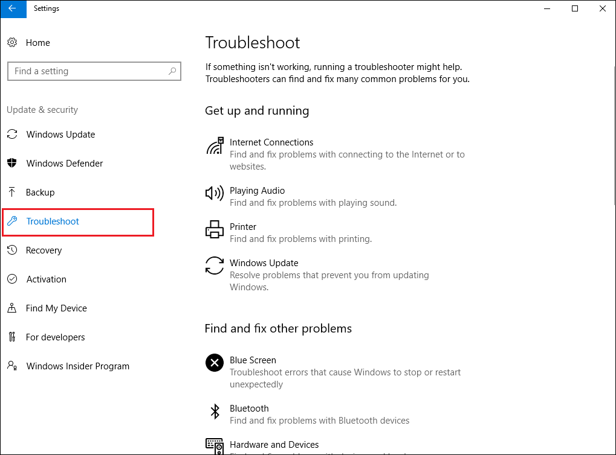Select the Recovery clock icon

(x=12, y=250)
